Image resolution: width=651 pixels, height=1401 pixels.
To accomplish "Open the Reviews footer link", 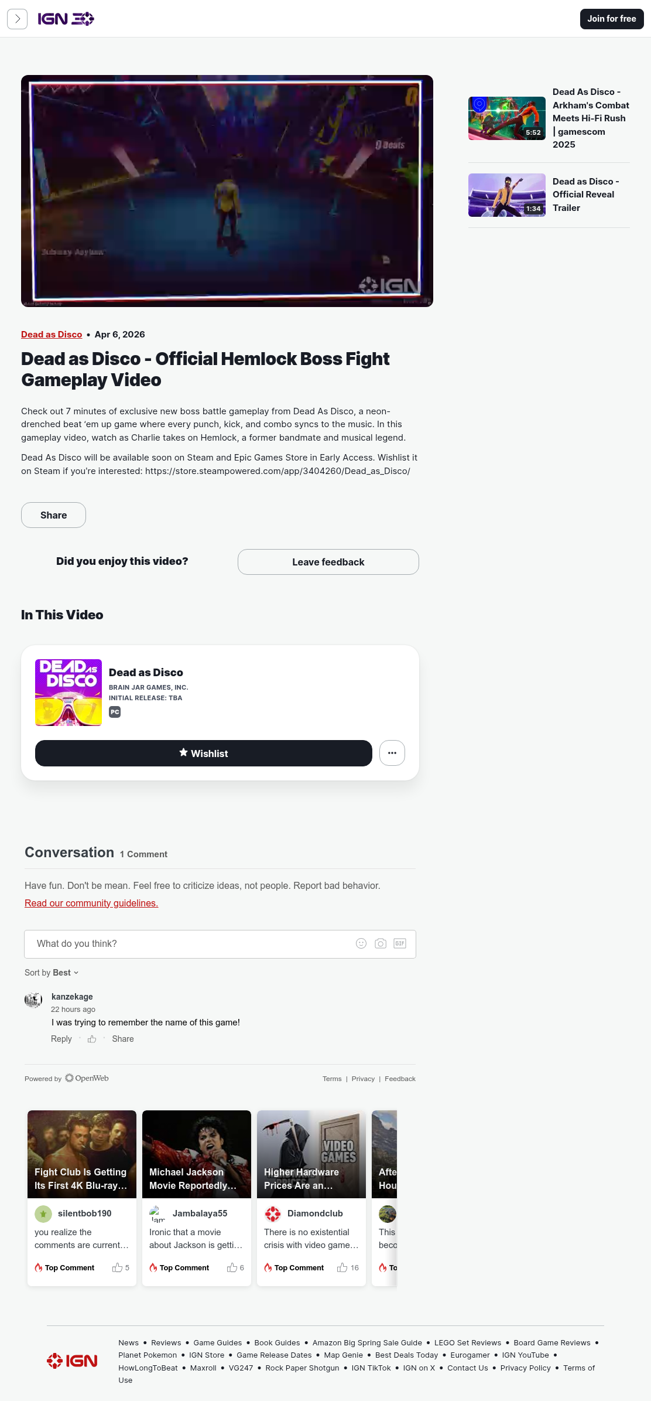I will point(166,1342).
